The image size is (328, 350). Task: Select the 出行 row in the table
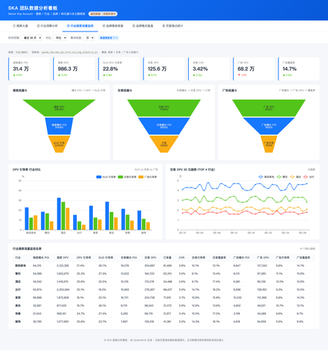164,290
